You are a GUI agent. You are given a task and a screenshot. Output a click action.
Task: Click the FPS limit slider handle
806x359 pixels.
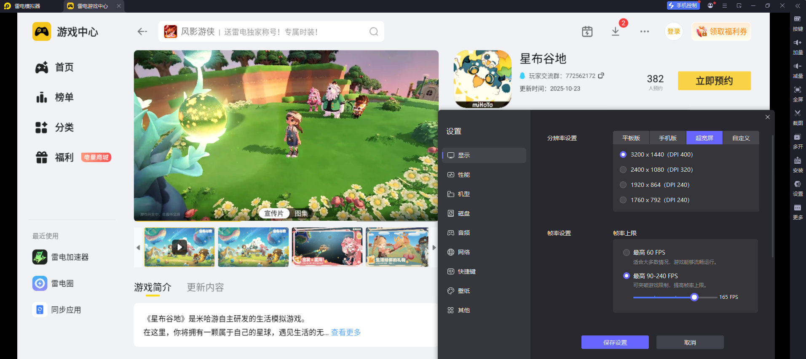694,297
